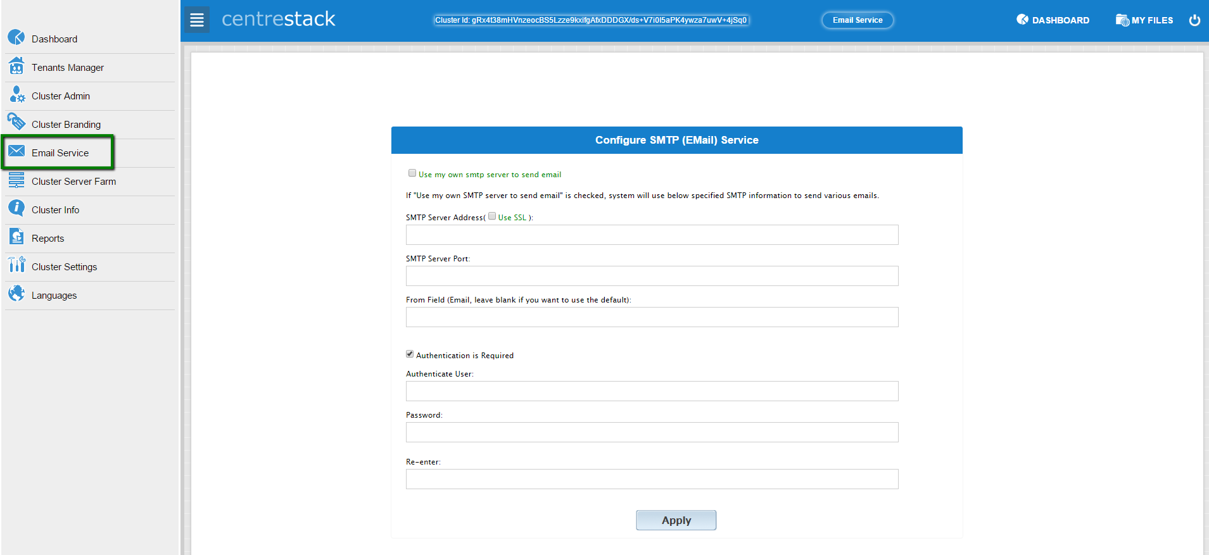Click the Cluster Settings tools icon
The image size is (1209, 555).
(x=16, y=265)
